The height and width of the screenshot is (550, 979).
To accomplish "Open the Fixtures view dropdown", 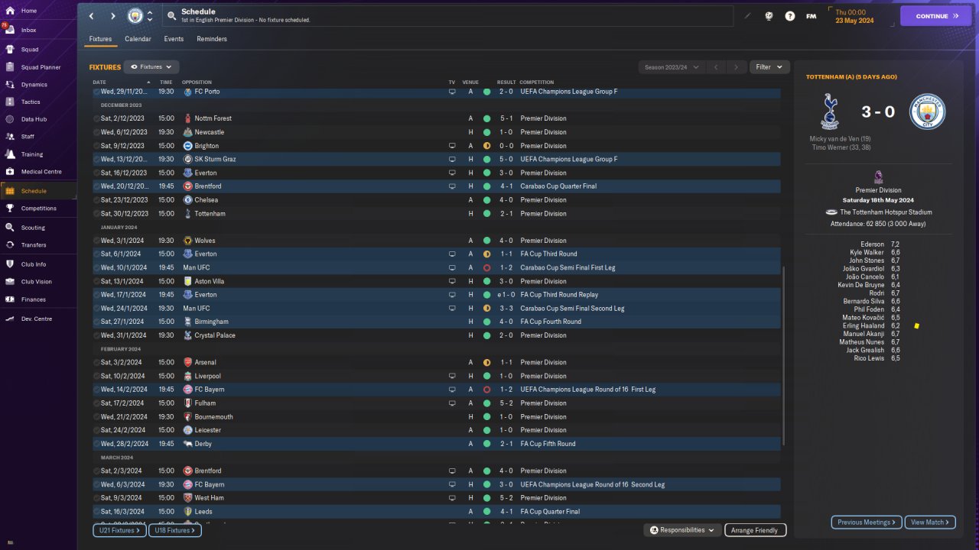I will [151, 67].
